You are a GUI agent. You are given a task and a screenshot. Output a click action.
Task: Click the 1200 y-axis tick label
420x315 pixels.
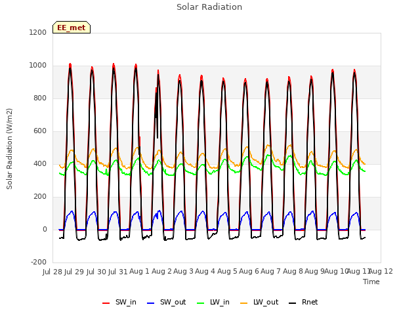tap(38, 32)
